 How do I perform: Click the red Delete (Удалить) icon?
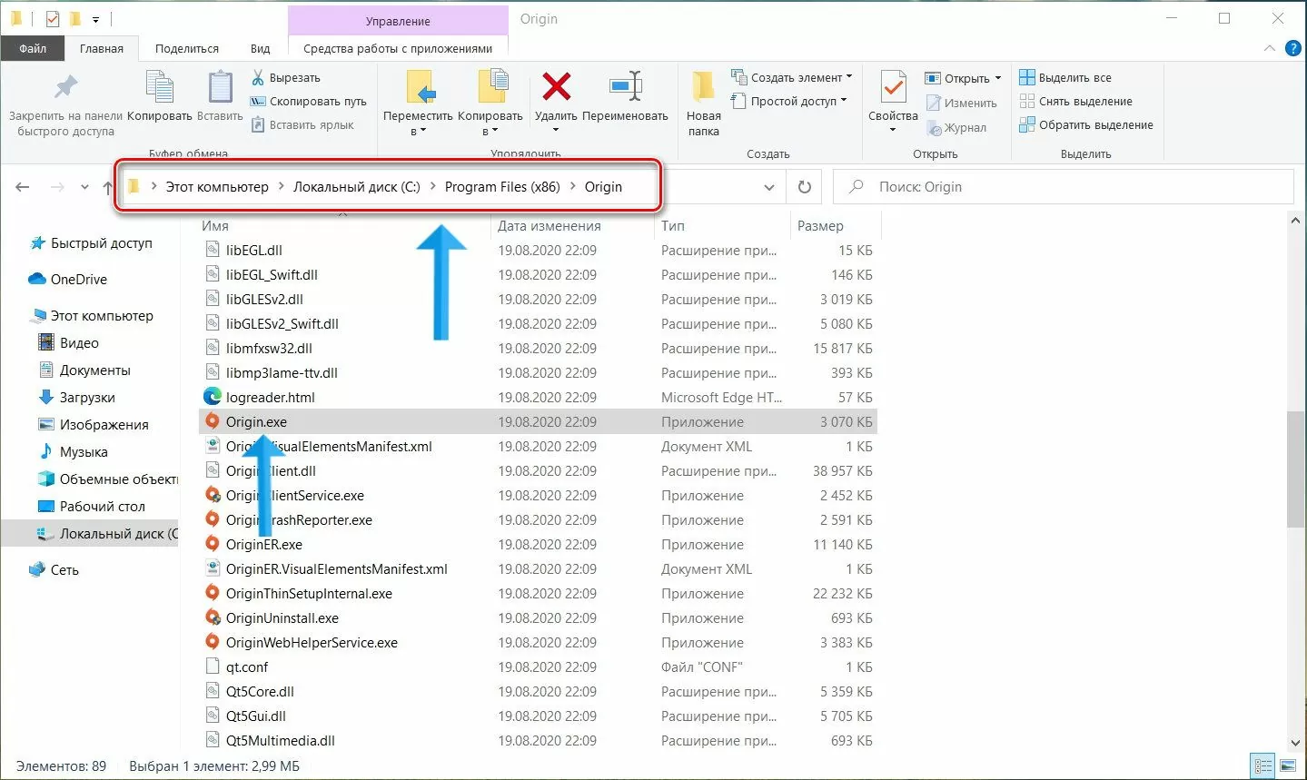tap(556, 88)
